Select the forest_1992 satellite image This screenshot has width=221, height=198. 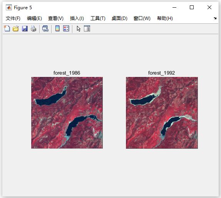click(162, 113)
